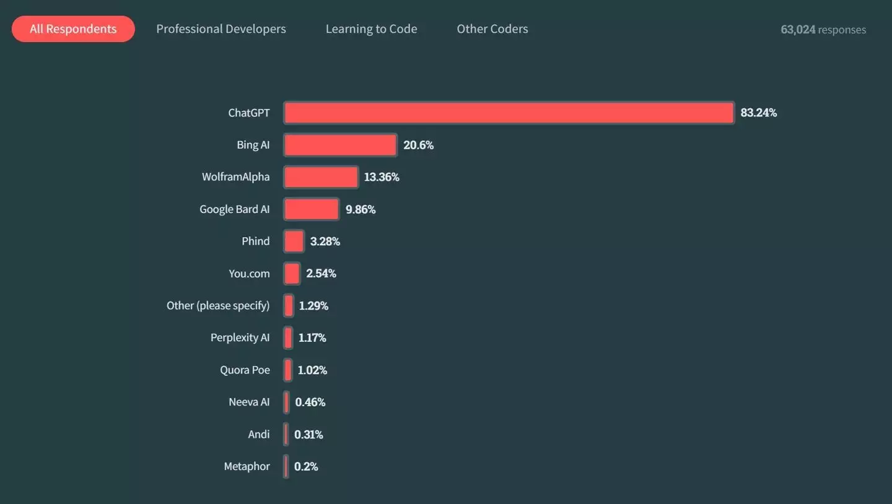This screenshot has width=892, height=504.
Task: Click the Neeva AI label
Action: (250, 402)
